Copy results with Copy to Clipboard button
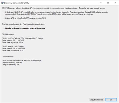 pos(97,100)
